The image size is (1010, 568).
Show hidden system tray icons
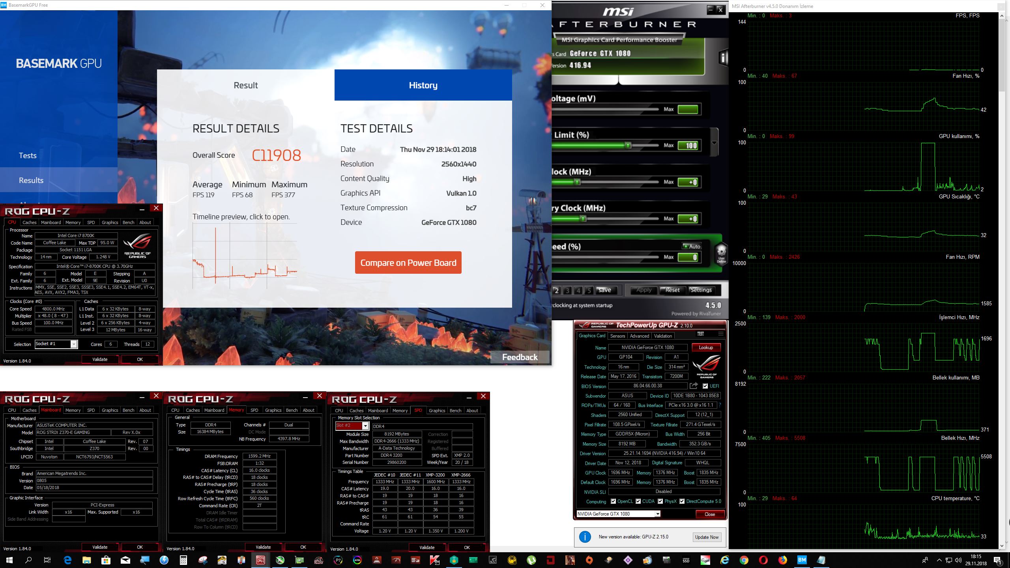pos(939,560)
